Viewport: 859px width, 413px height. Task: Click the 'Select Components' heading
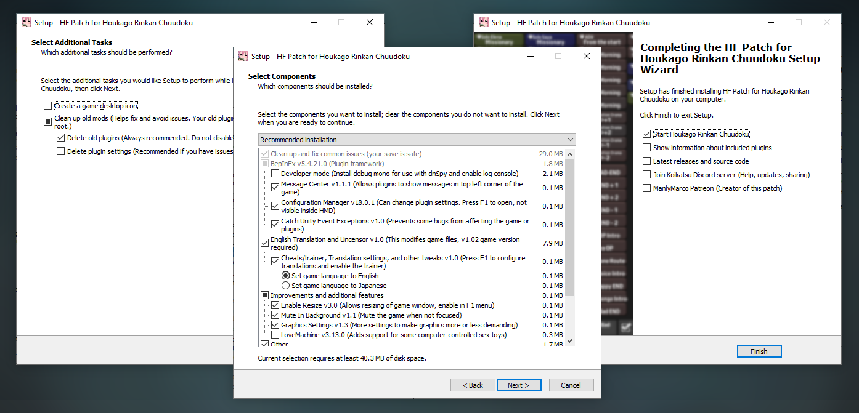(282, 76)
